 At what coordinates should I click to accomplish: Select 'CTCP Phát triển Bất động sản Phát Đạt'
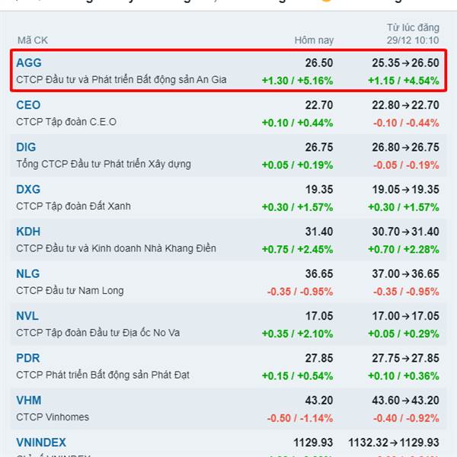103,375
